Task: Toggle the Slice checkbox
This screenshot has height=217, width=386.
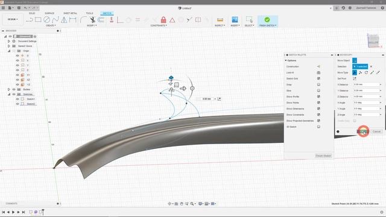Action: pyautogui.click(x=318, y=90)
